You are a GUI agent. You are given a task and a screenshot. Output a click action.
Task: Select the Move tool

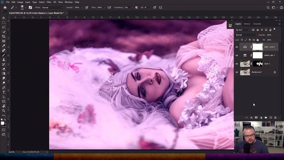[4, 18]
